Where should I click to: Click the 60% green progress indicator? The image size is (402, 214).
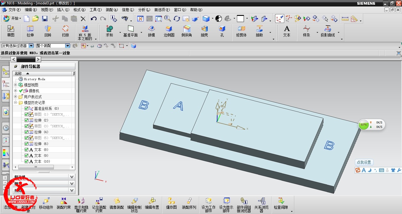click(x=363, y=125)
